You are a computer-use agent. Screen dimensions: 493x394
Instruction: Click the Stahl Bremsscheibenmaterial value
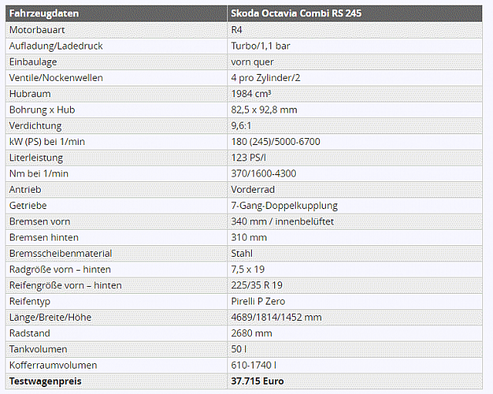click(242, 254)
